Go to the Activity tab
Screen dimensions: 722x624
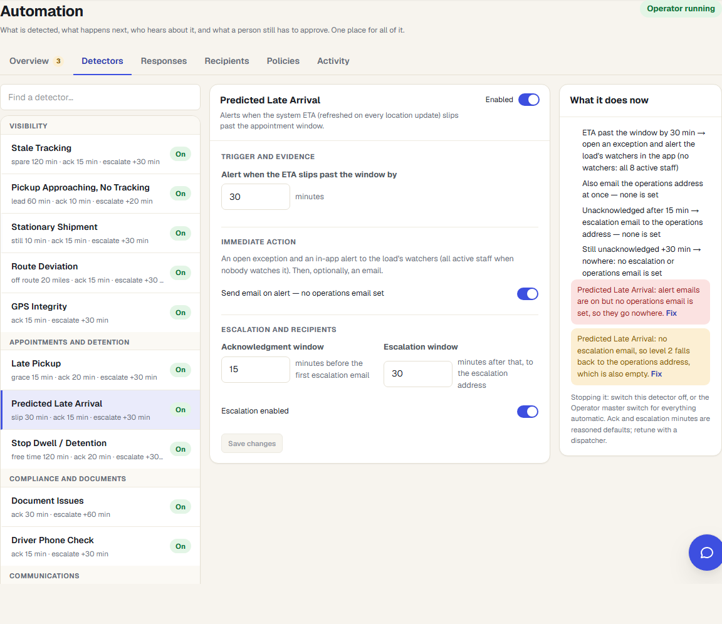tap(333, 61)
